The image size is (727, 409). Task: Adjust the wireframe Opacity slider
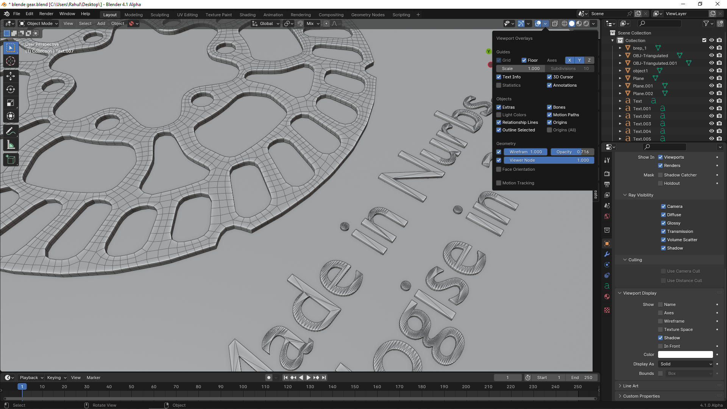(572, 152)
